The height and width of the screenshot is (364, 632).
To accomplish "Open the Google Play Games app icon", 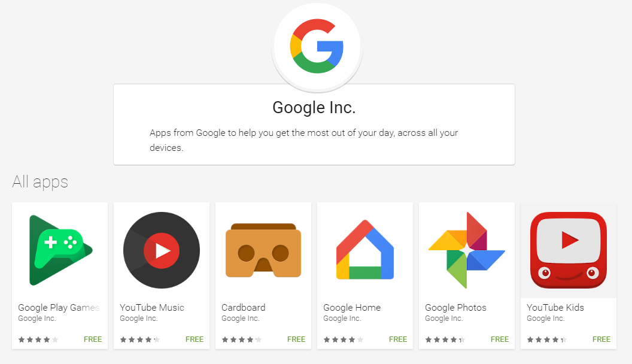I will pos(60,250).
